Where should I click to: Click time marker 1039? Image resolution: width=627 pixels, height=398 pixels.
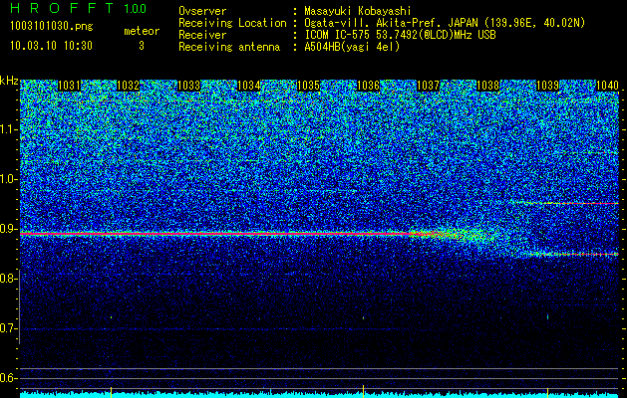[547, 86]
